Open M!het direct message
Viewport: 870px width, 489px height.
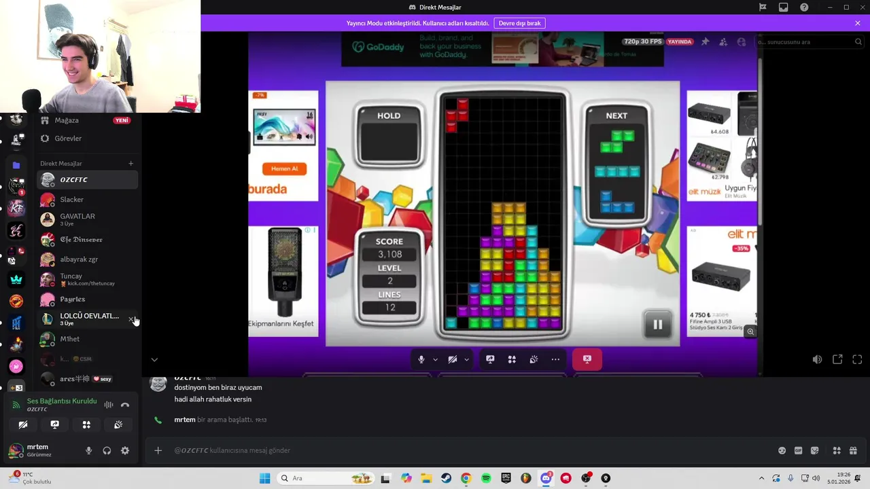(87, 339)
